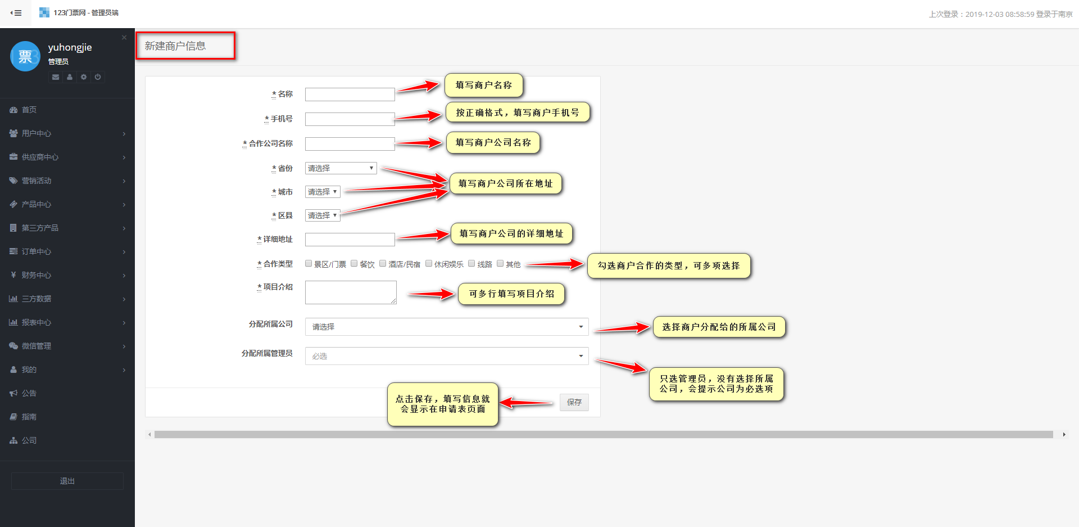Focus the 项目介绍 textarea

point(351,292)
